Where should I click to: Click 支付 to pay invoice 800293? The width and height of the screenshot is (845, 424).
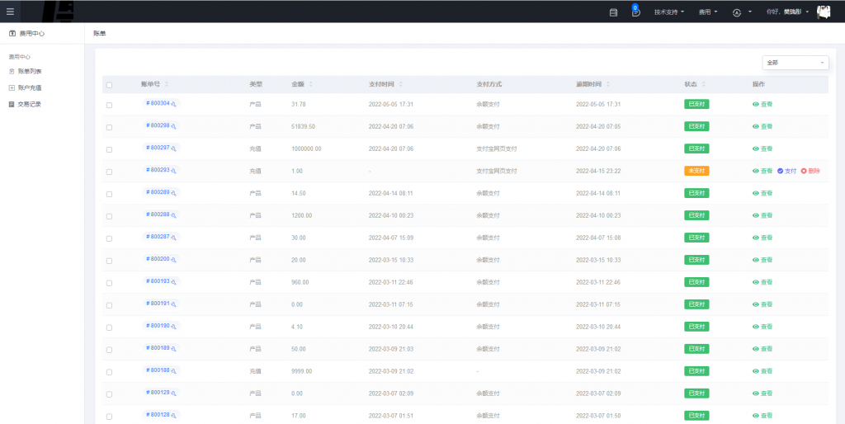tap(787, 171)
